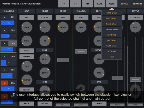Close the MORE menu button
The image size is (144, 108).
tap(112, 4)
